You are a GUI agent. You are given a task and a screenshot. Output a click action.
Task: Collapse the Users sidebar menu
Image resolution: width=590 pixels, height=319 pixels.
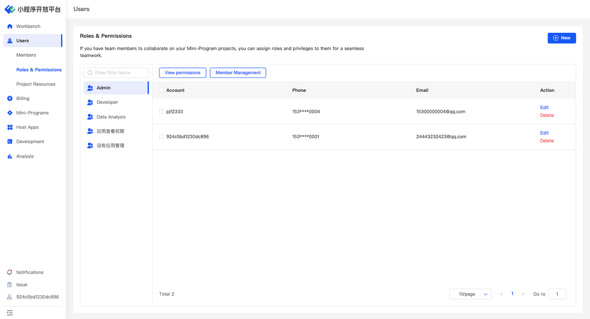32,41
